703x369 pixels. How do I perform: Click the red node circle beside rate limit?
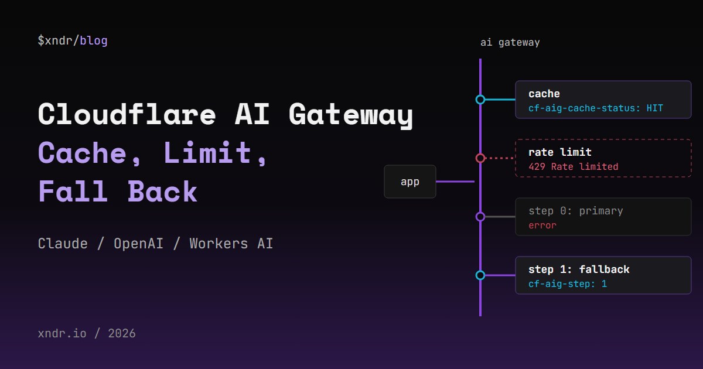[480, 158]
